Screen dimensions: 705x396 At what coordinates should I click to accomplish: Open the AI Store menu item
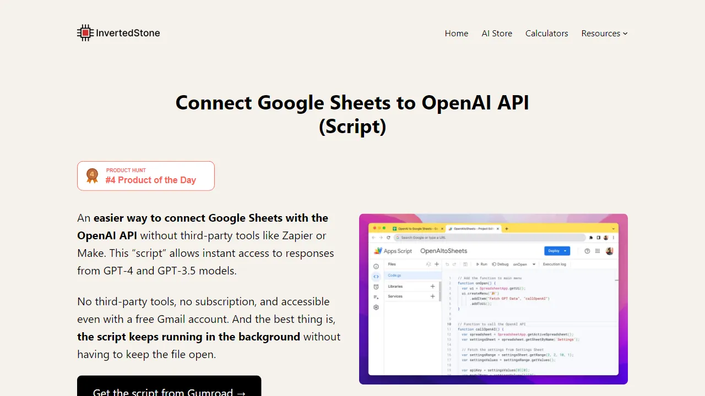(x=497, y=34)
